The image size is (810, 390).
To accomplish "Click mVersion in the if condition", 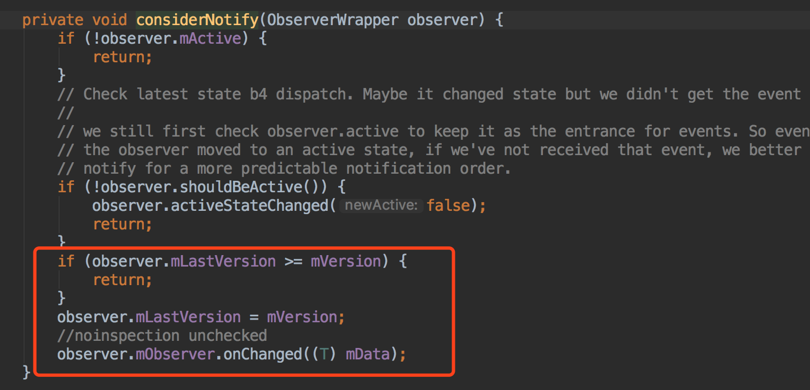I will coord(346,262).
